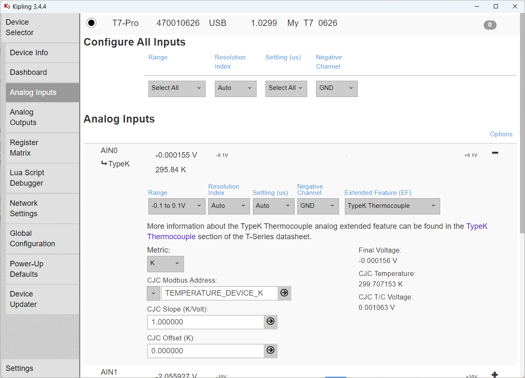Click the write arrow beside CJC Modbus Address
Image resolution: width=525 pixels, height=378 pixels.
point(284,293)
